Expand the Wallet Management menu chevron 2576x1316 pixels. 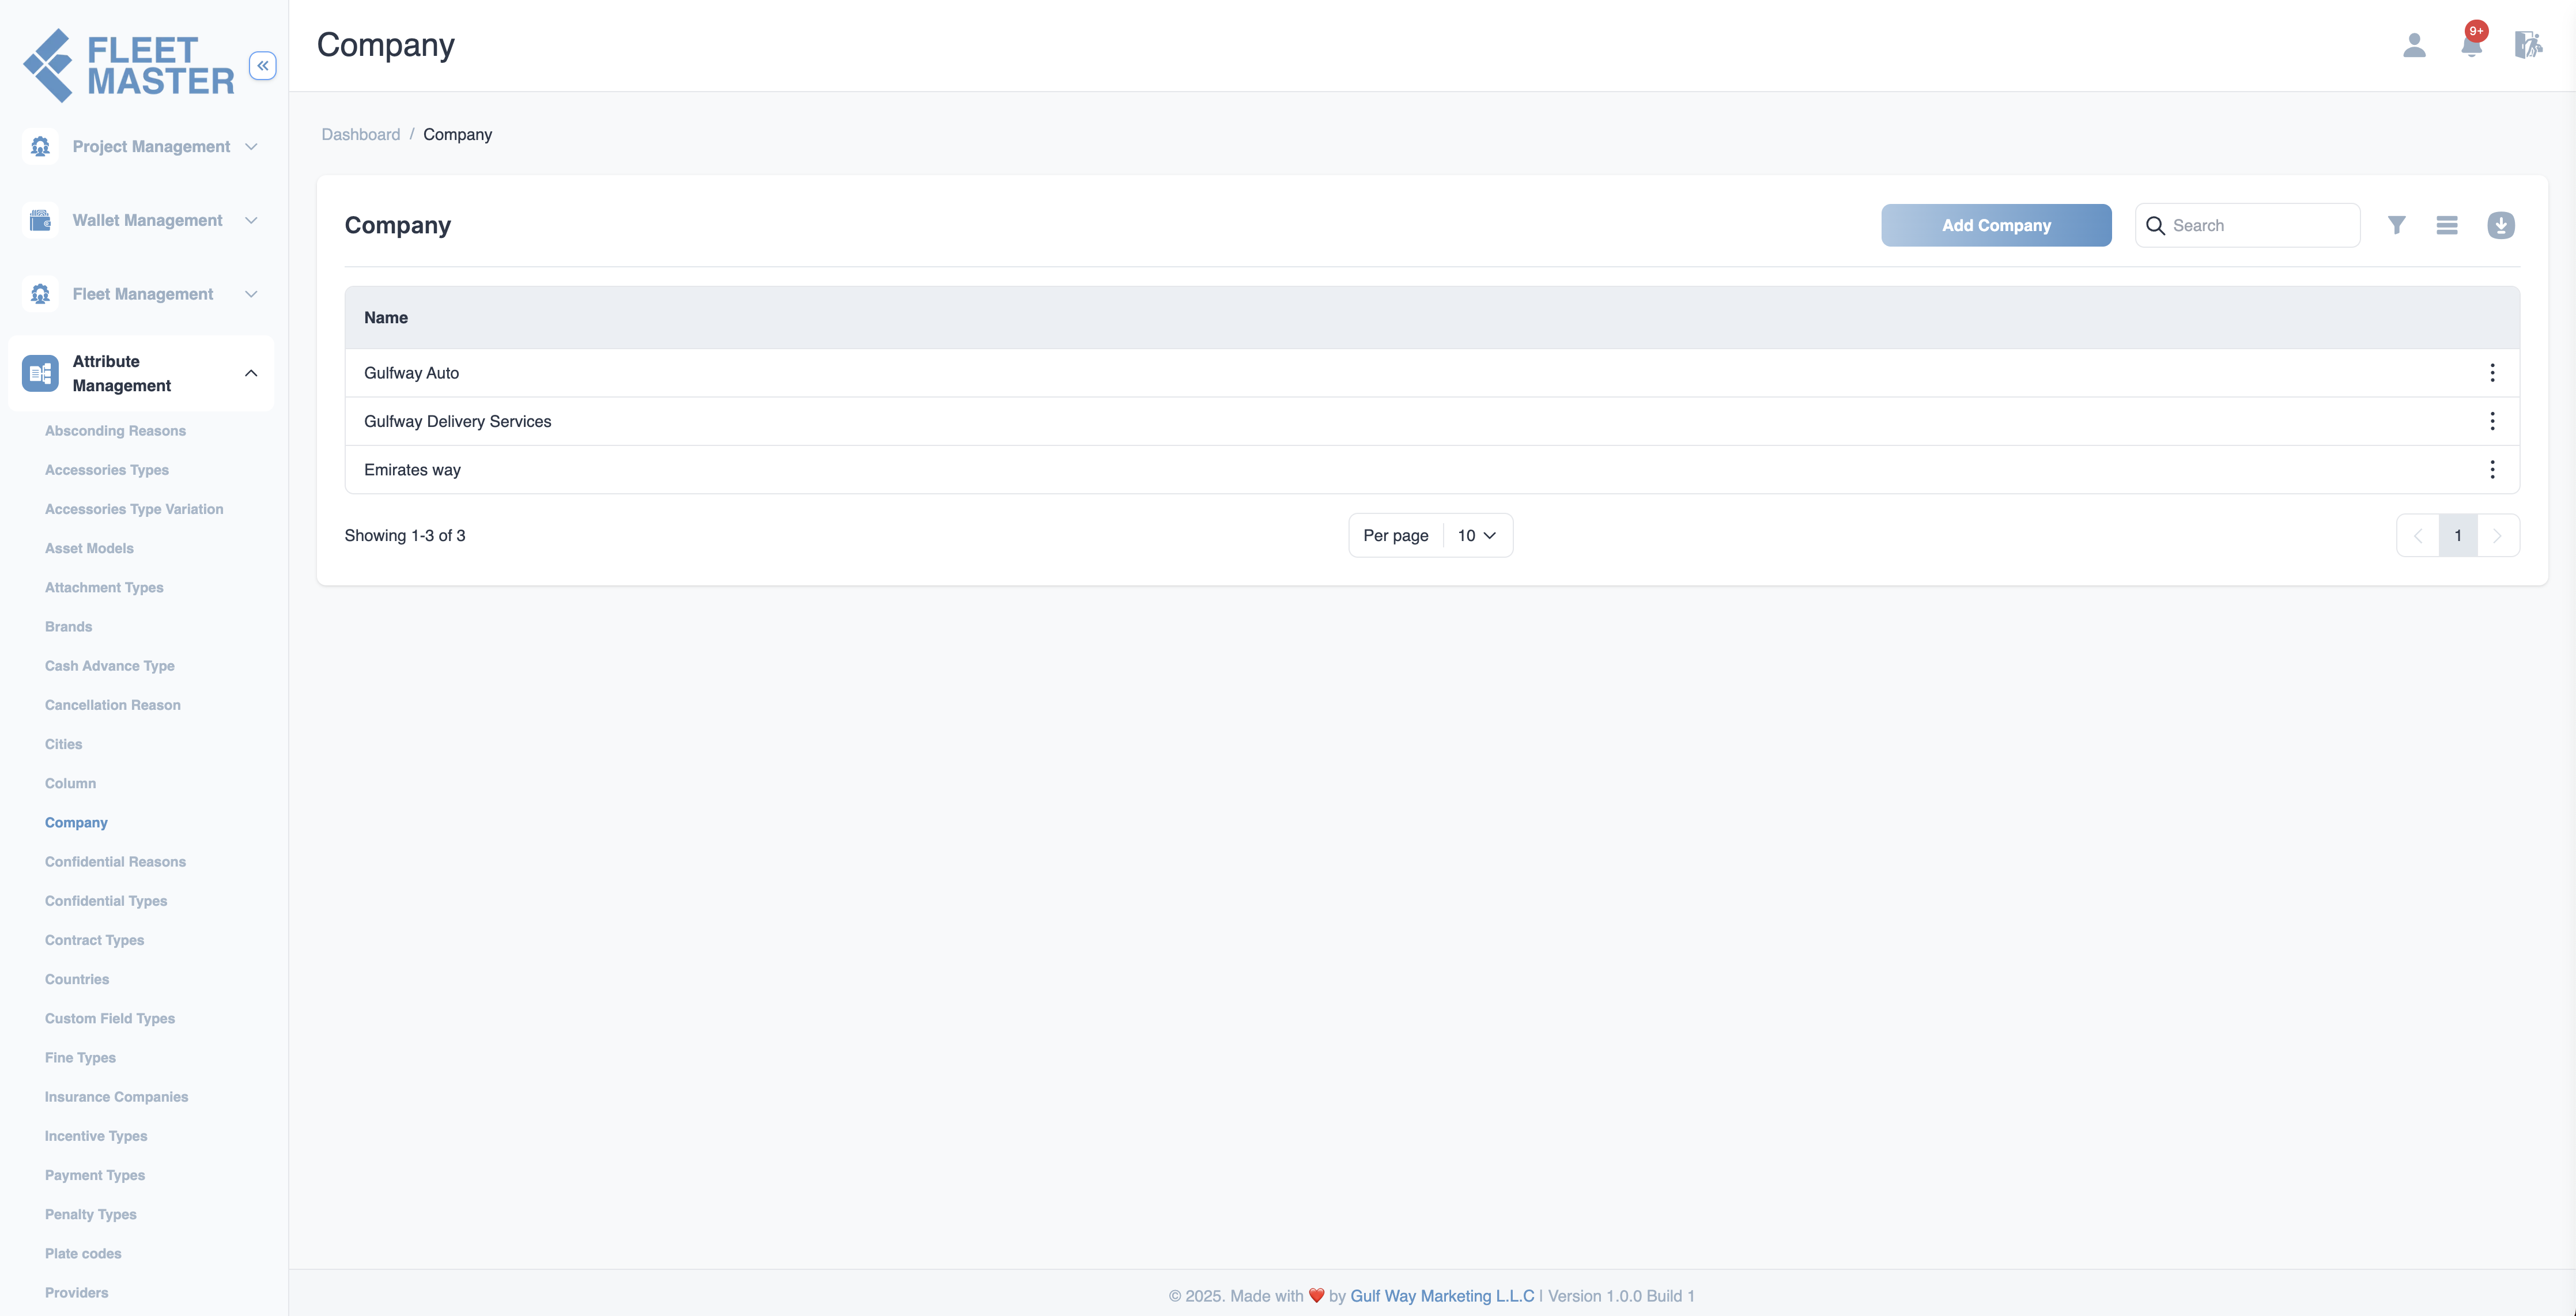coord(251,220)
